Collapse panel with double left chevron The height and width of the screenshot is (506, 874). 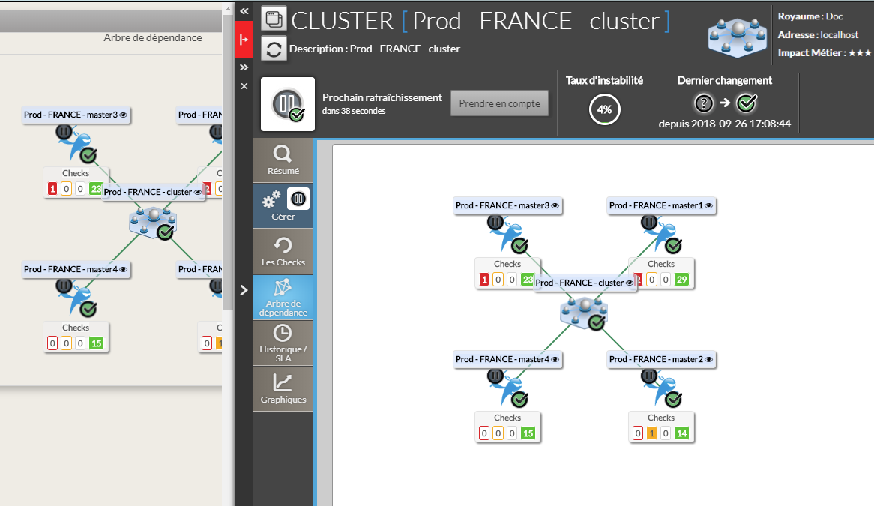click(244, 11)
